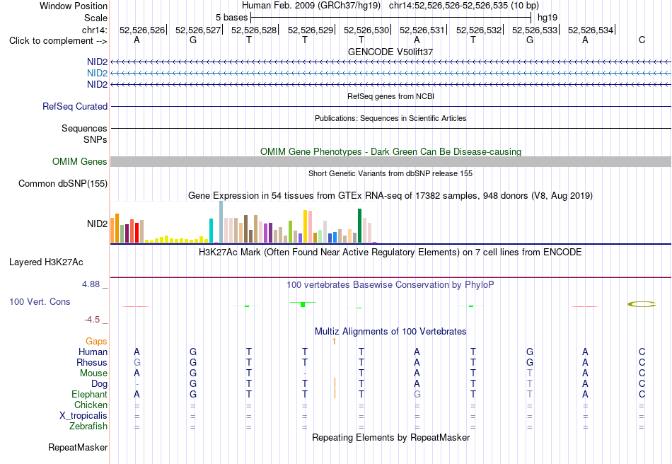The image size is (672, 464).
Task: Click the 52,526,529 position label
Action: pos(311,30)
